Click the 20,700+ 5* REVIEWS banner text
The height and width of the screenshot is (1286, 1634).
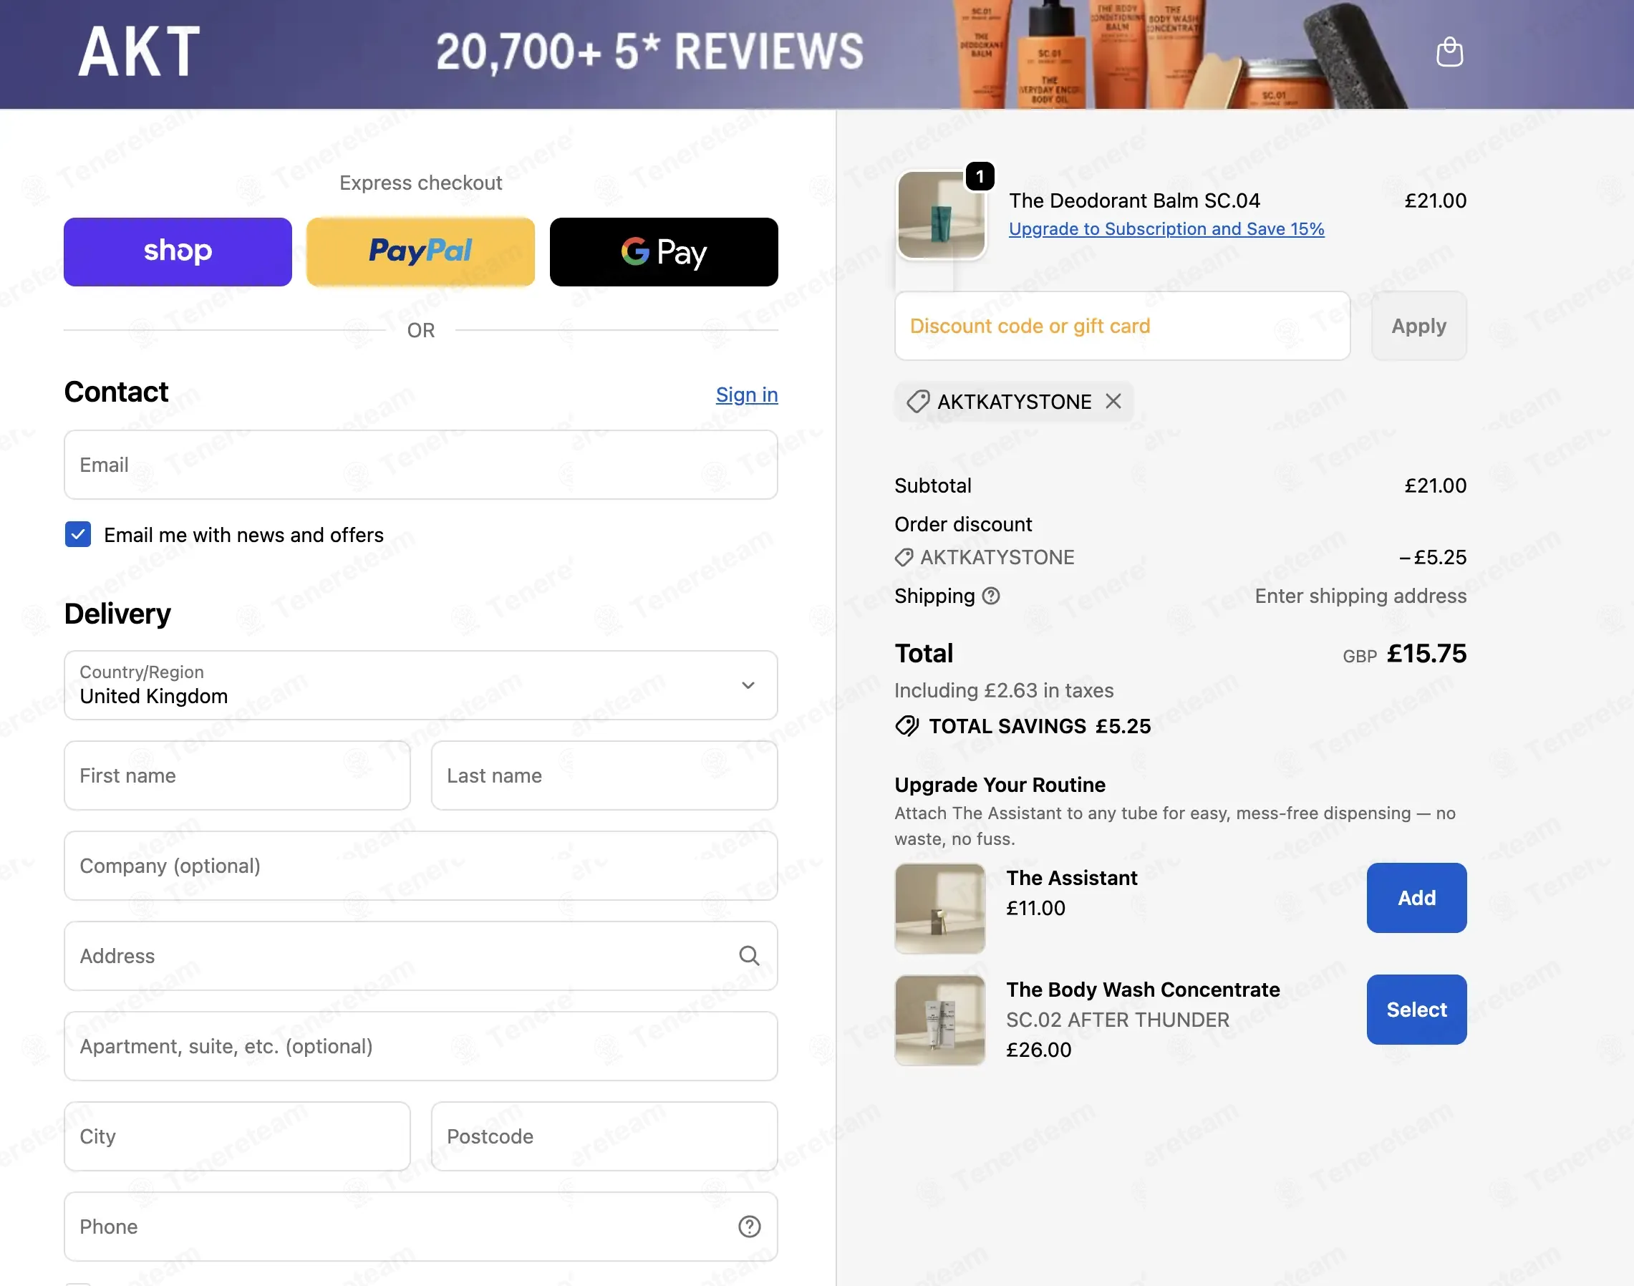coord(650,52)
